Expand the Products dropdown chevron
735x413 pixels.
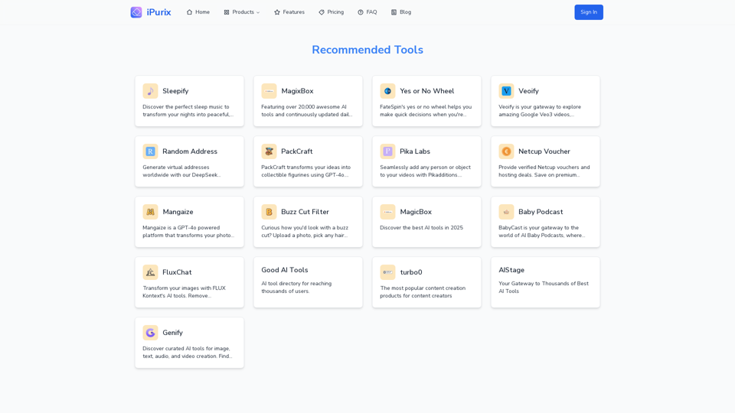pyautogui.click(x=258, y=13)
